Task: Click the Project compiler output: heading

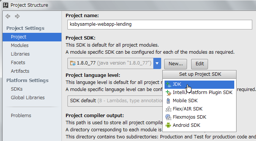Action: (95, 116)
